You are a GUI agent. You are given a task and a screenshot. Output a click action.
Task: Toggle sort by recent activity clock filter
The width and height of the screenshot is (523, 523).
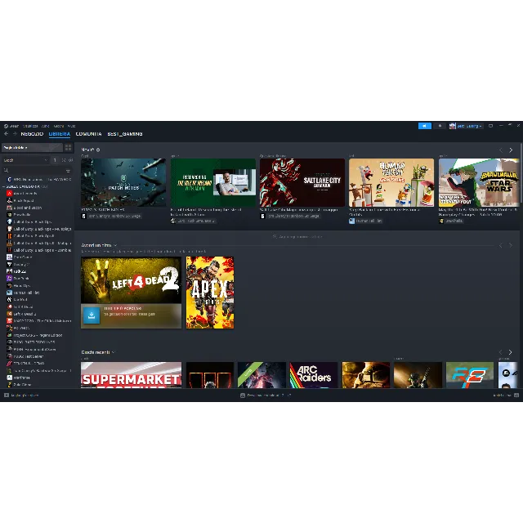[x=64, y=160]
